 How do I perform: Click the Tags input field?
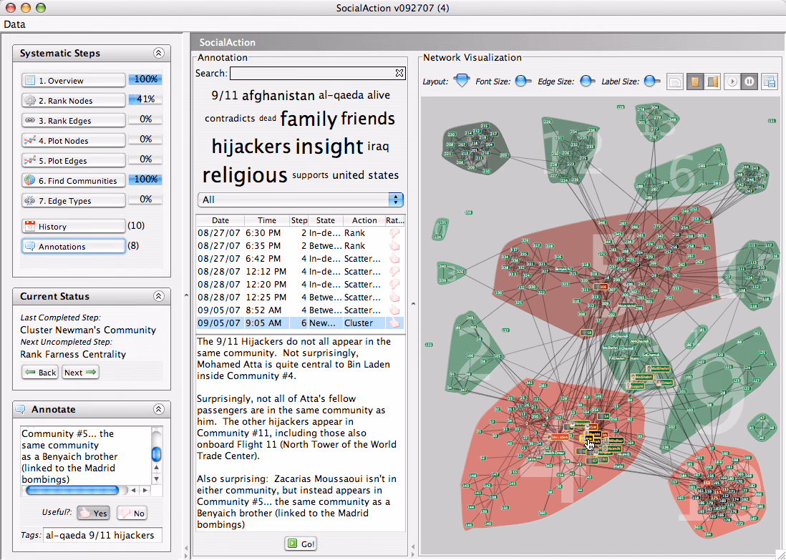[x=103, y=535]
